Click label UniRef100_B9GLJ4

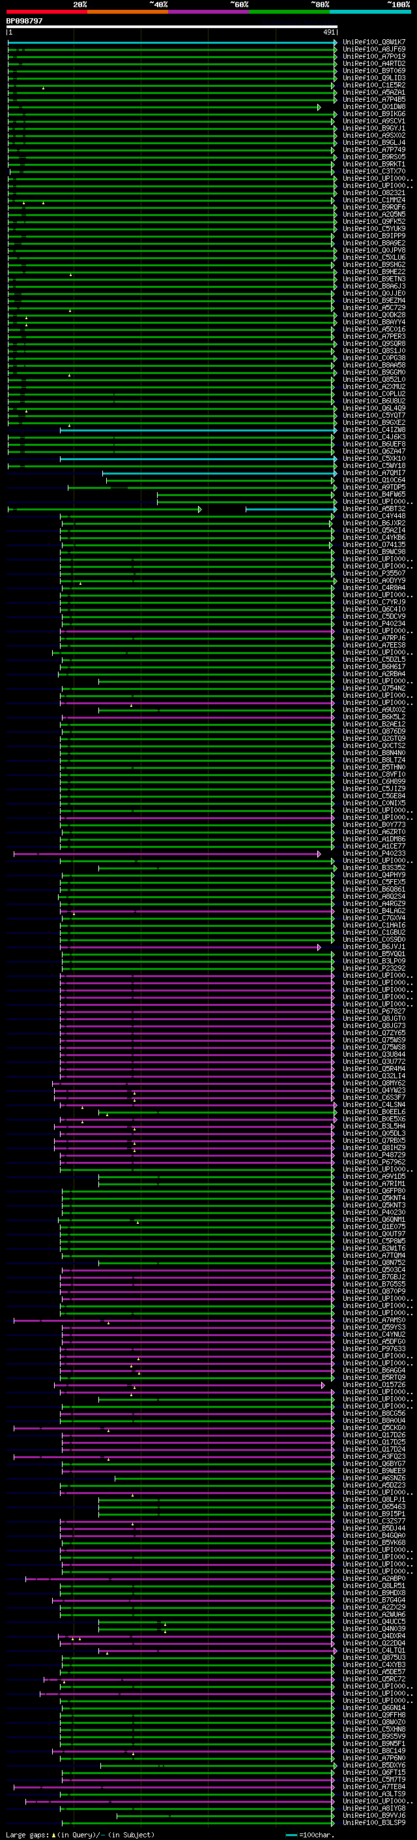point(374,142)
